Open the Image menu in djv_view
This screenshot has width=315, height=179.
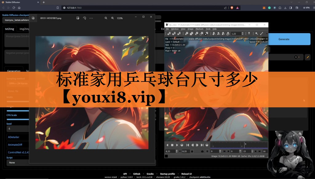pyautogui.click(x=190, y=29)
